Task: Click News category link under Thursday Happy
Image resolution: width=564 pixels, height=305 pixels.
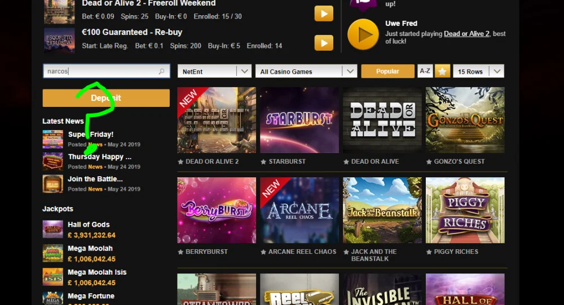Action: coord(95,167)
